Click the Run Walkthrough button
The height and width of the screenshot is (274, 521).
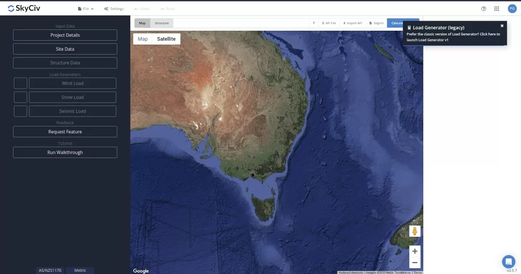(65, 152)
